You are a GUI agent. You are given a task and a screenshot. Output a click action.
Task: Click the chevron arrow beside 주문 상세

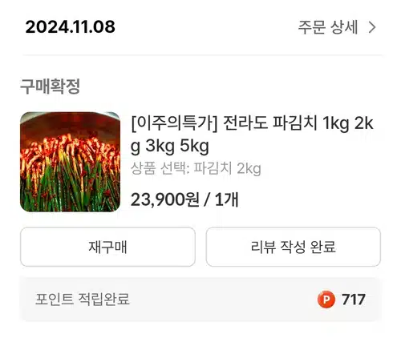pos(372,27)
